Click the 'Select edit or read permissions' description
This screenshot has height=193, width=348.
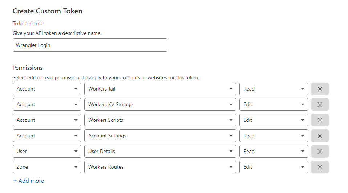(106, 78)
